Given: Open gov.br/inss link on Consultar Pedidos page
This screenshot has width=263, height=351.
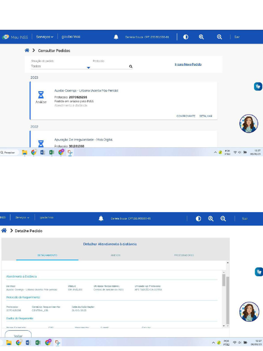Looking at the screenshot, I should tap(71, 37).
